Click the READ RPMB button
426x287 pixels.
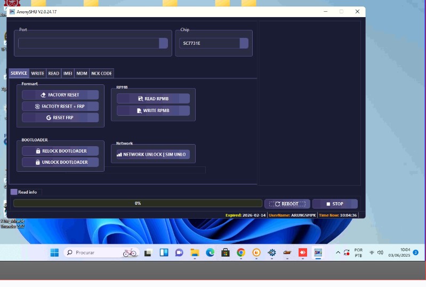(153, 99)
